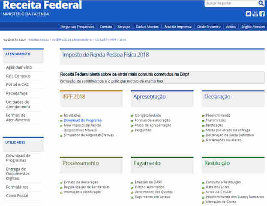The height and width of the screenshot is (206, 267).
Task: Open the Dirpf common errors alert headline
Action: click(125, 74)
